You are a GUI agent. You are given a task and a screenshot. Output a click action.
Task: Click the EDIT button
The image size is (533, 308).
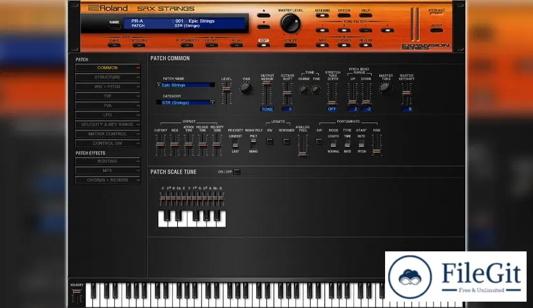(x=263, y=45)
